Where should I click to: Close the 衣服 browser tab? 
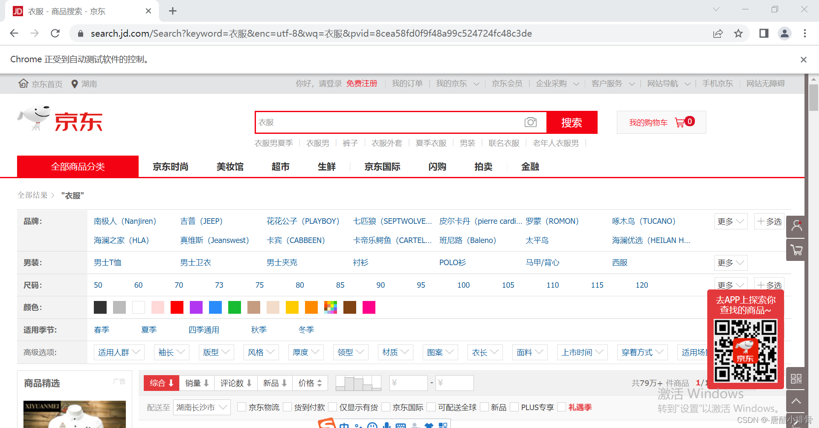tap(148, 11)
